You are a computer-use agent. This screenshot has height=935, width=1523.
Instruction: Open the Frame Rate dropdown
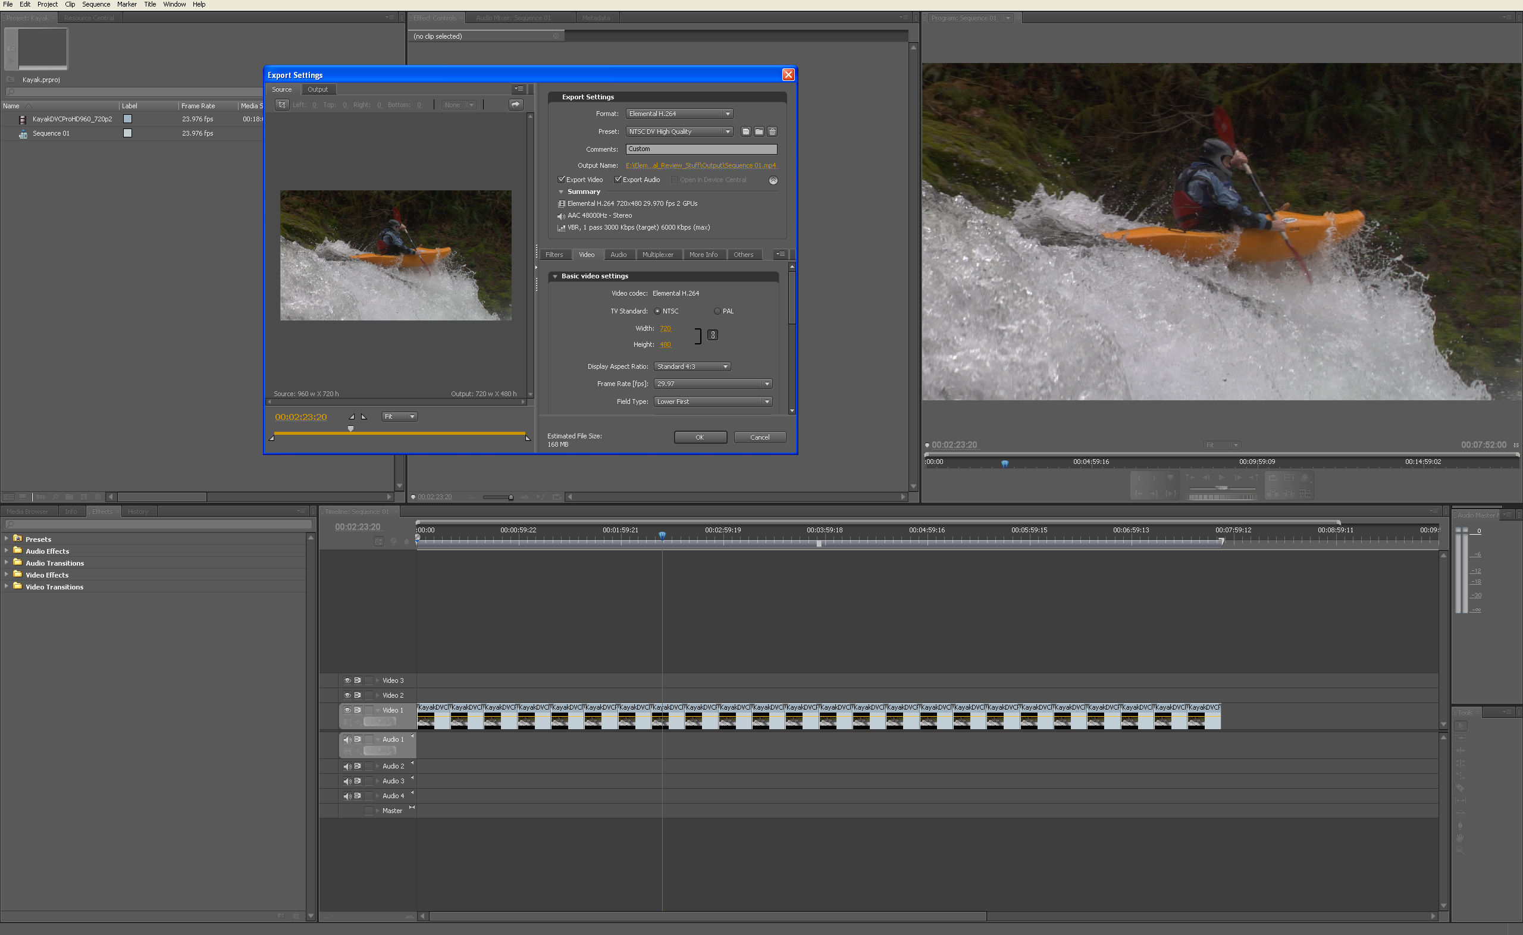[712, 384]
